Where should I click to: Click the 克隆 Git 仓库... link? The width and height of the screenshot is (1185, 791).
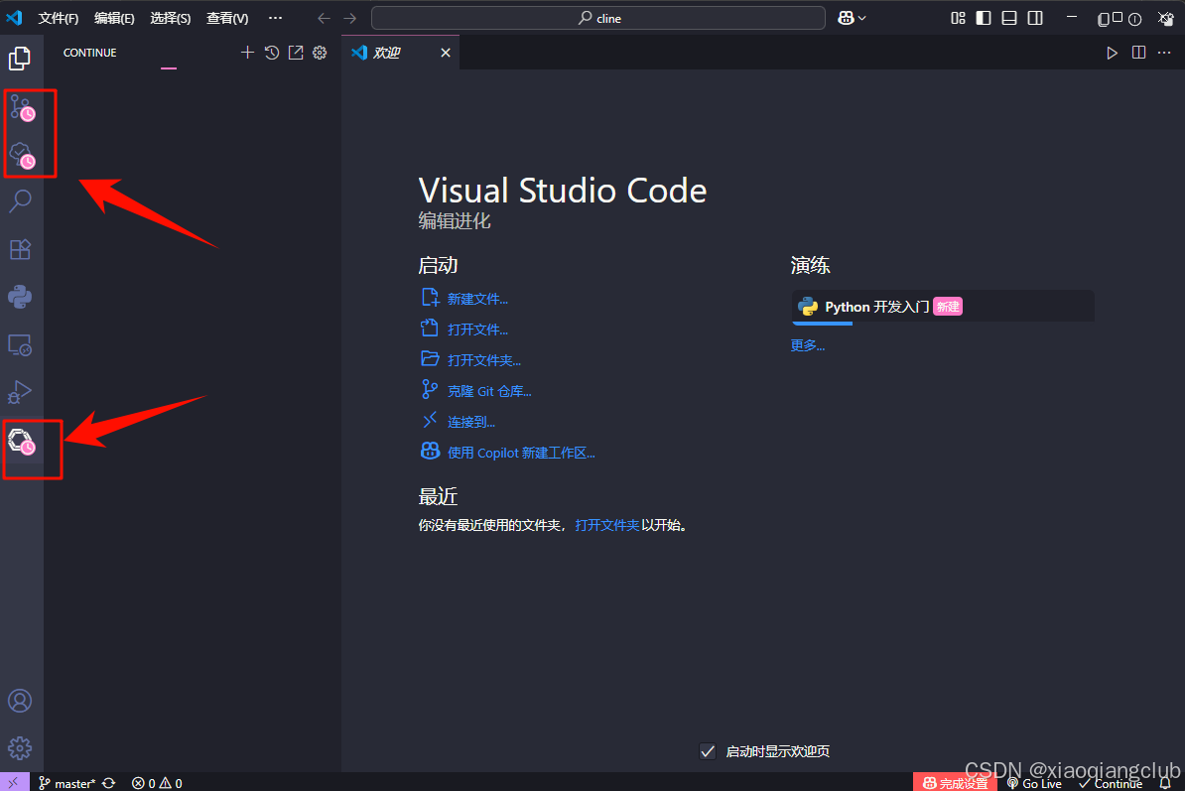pos(489,391)
